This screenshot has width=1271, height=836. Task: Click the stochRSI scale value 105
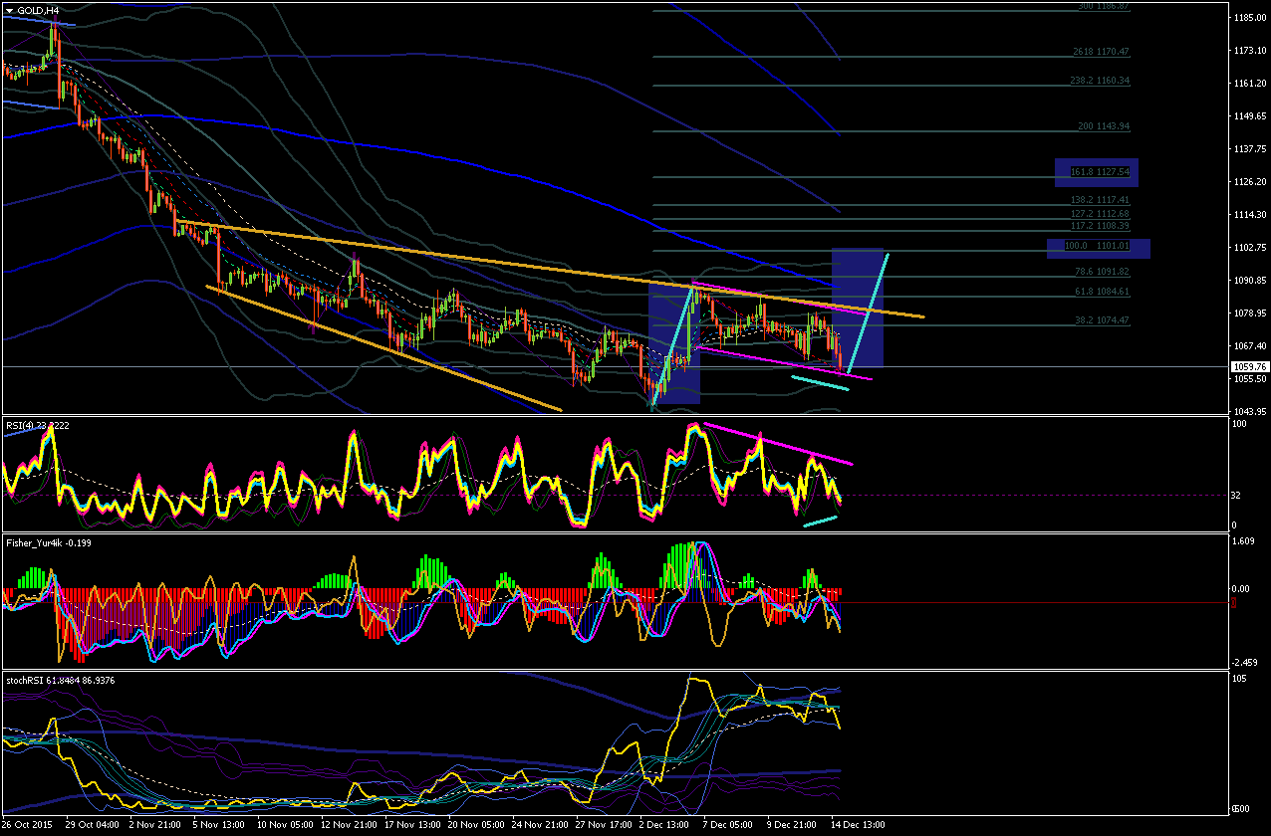1240,679
